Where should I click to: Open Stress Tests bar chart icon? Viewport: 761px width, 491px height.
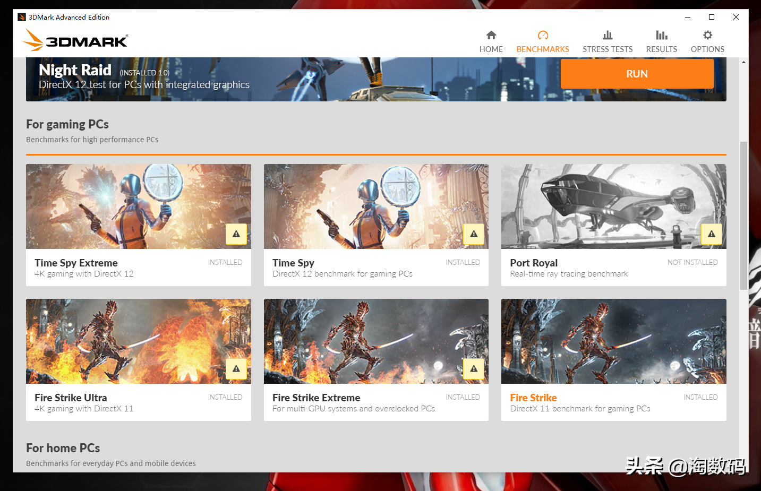tap(608, 35)
